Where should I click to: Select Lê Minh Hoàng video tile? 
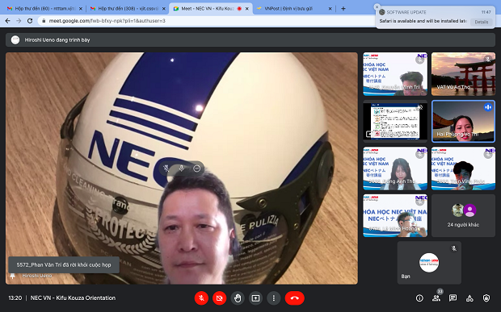395,216
